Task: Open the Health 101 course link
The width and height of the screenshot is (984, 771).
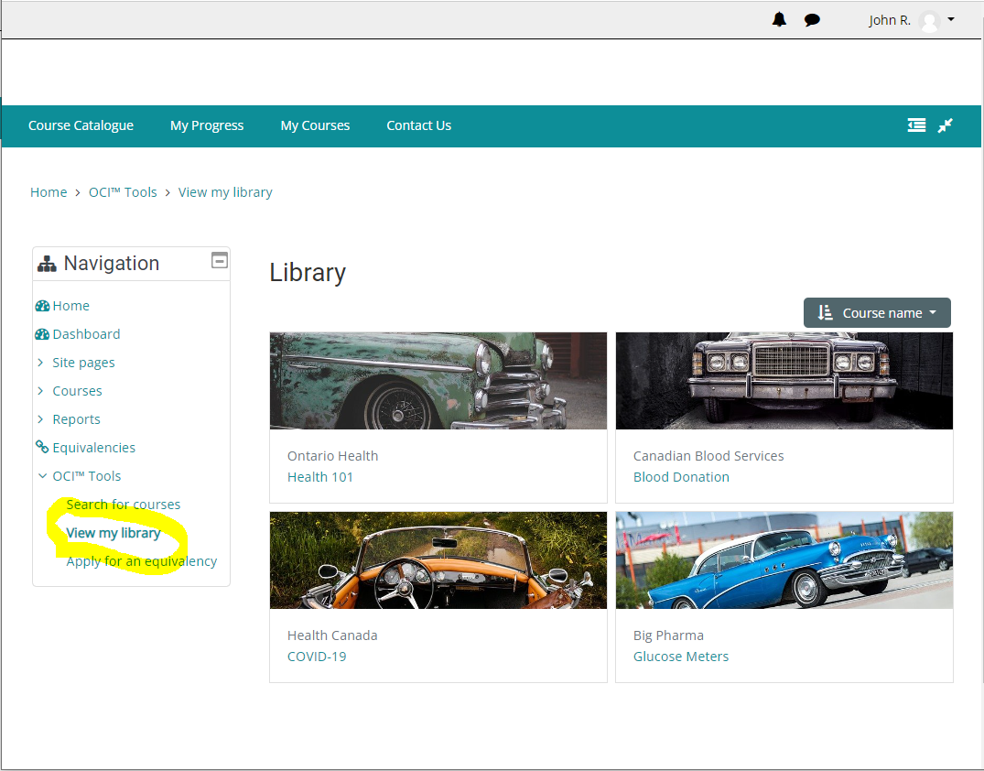Action: pos(319,477)
